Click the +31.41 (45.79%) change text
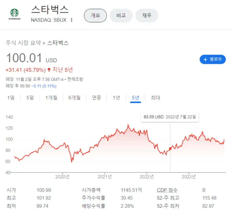This screenshot has height=210, width=232. (26, 70)
